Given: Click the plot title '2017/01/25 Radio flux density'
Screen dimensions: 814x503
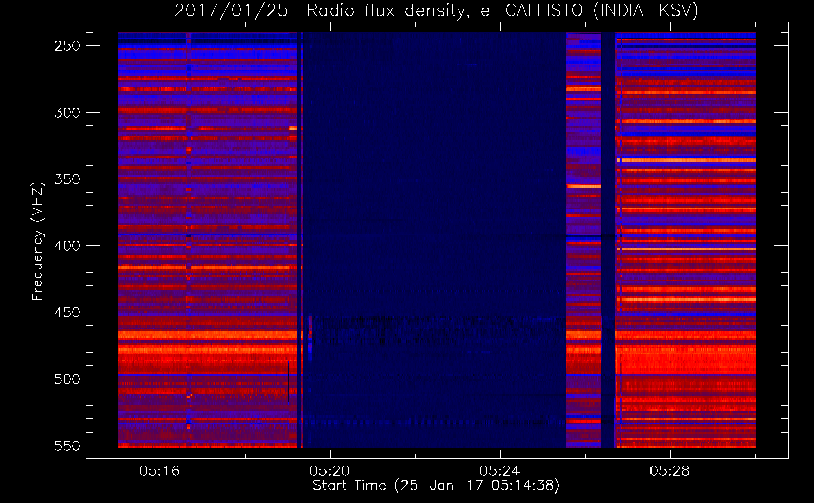Looking at the screenshot, I should tap(436, 11).
